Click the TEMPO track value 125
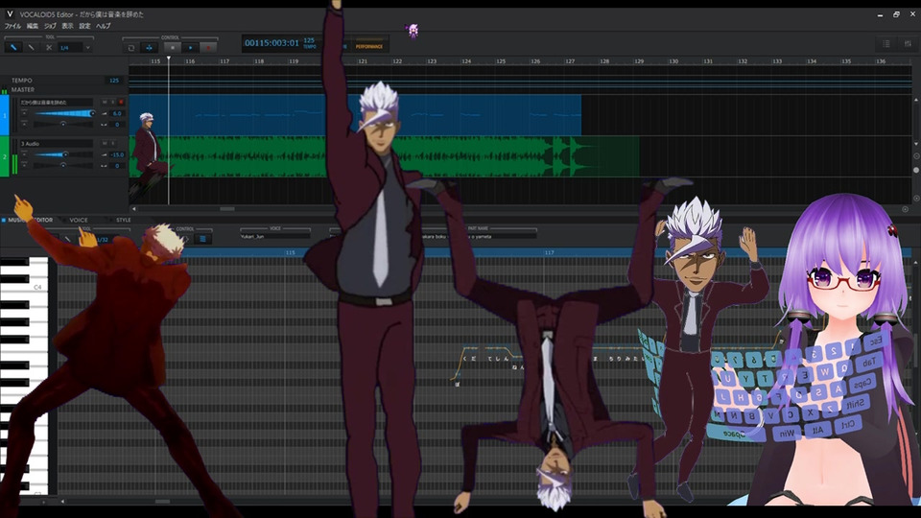The height and width of the screenshot is (518, 921). pyautogui.click(x=114, y=81)
